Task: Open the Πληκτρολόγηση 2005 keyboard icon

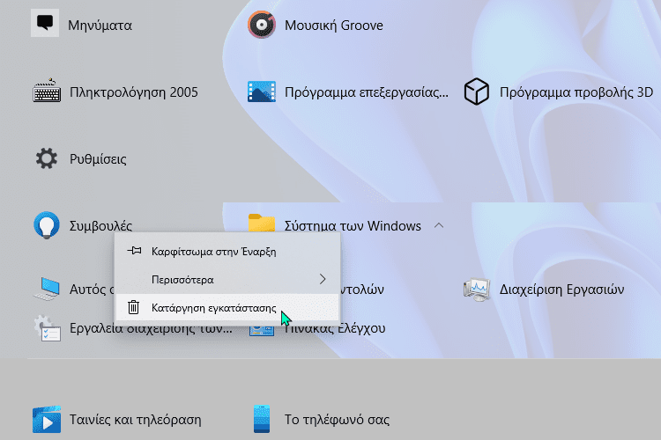Action: [x=47, y=91]
